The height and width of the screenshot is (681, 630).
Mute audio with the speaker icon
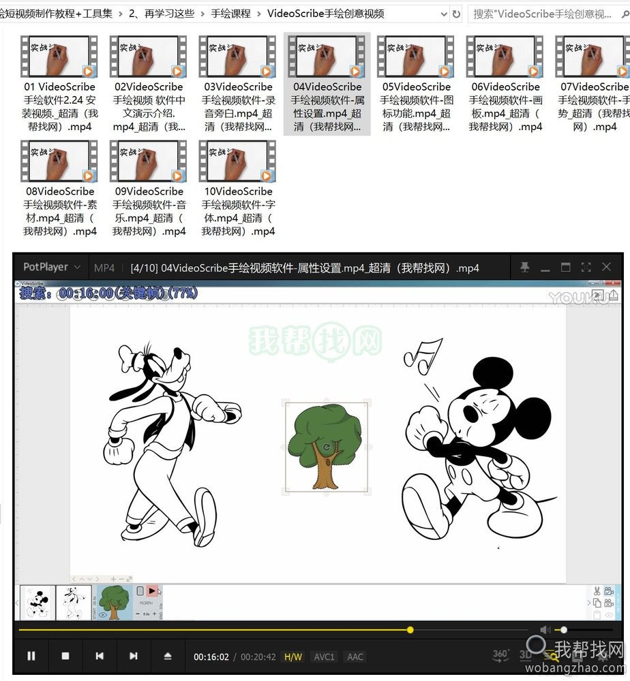[545, 630]
